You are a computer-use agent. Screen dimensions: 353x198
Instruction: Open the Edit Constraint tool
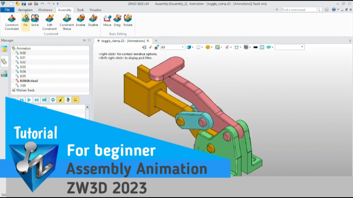pos(49,22)
